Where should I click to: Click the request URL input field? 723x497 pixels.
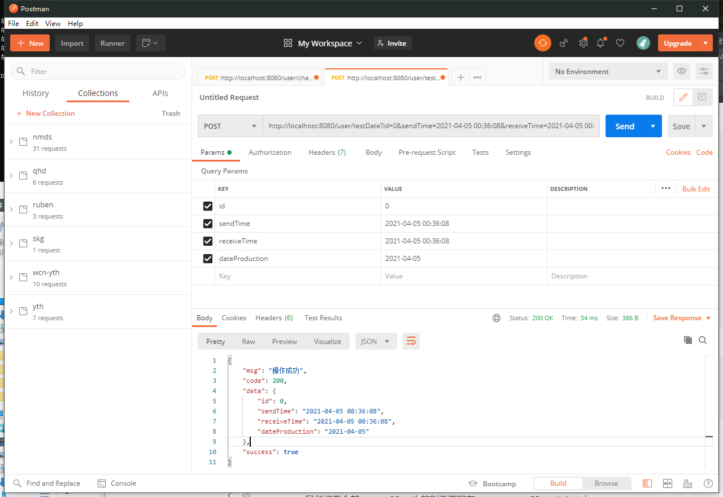[432, 126]
